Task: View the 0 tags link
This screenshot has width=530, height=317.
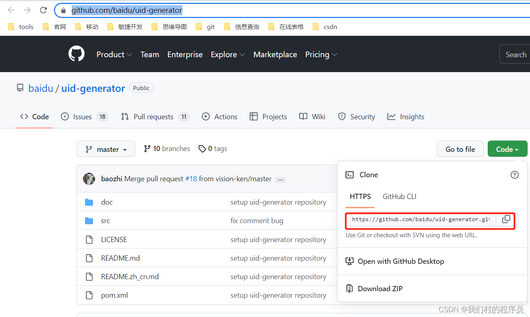Action: click(213, 149)
